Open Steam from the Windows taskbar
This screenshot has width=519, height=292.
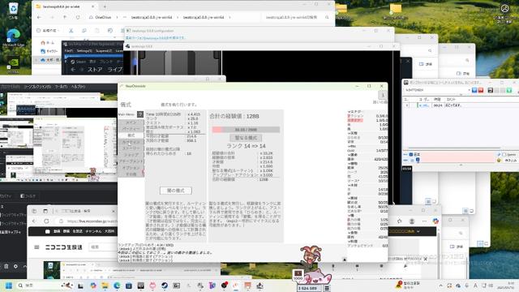click(x=165, y=286)
